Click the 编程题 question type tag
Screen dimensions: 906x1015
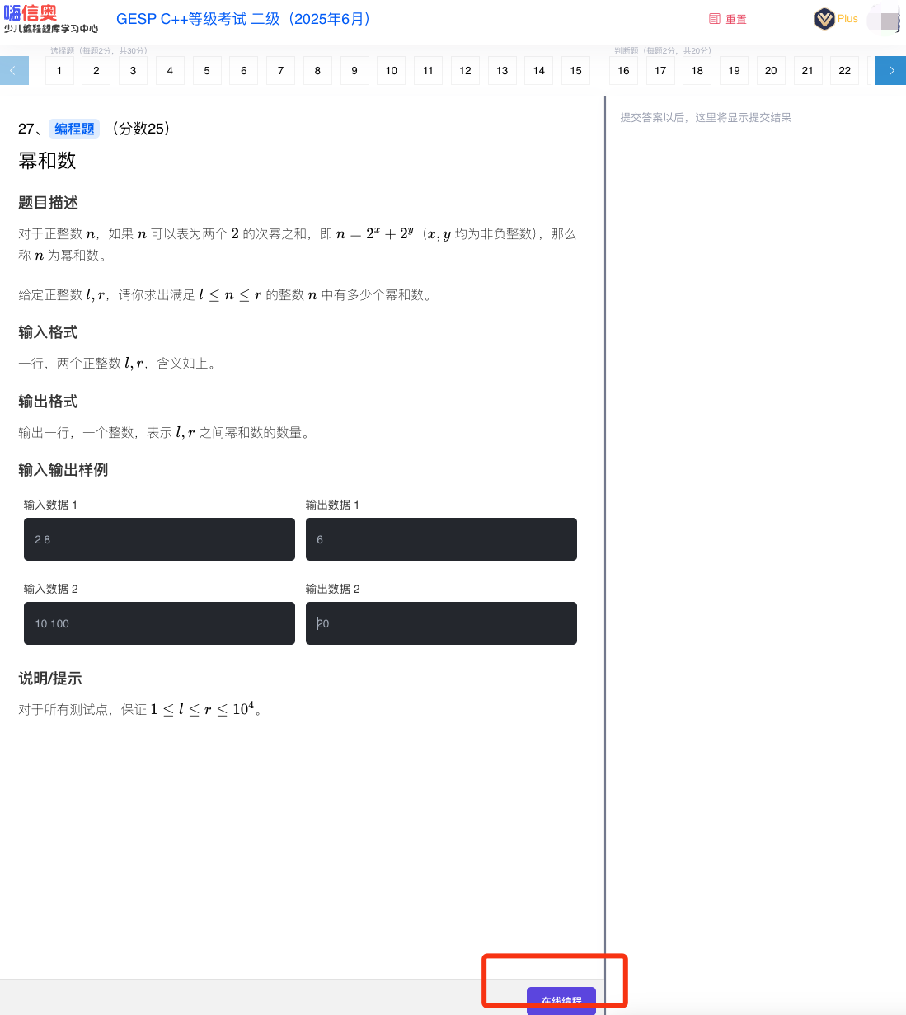(x=74, y=129)
